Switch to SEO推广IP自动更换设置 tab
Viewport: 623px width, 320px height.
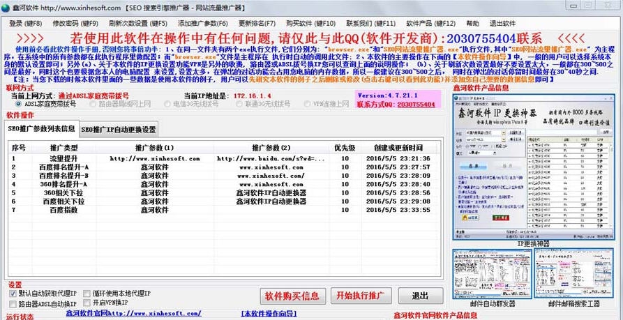tap(119, 130)
